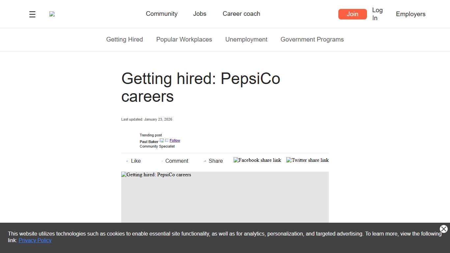This screenshot has width=450, height=253.
Task: Like the PepsiCo careers post
Action: click(x=133, y=161)
